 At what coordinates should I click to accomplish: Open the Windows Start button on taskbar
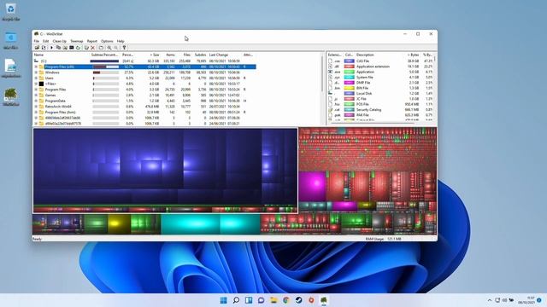224,300
